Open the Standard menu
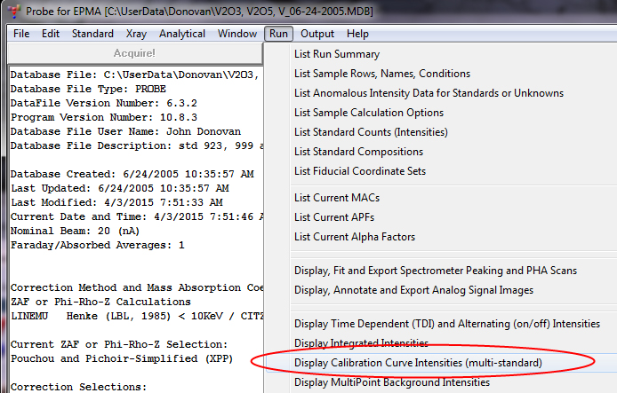 92,34
